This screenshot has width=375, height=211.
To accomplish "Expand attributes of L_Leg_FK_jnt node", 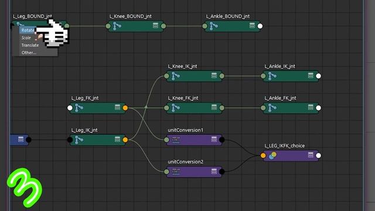I will [x=117, y=107].
